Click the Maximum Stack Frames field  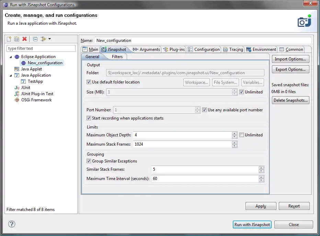[182, 144]
